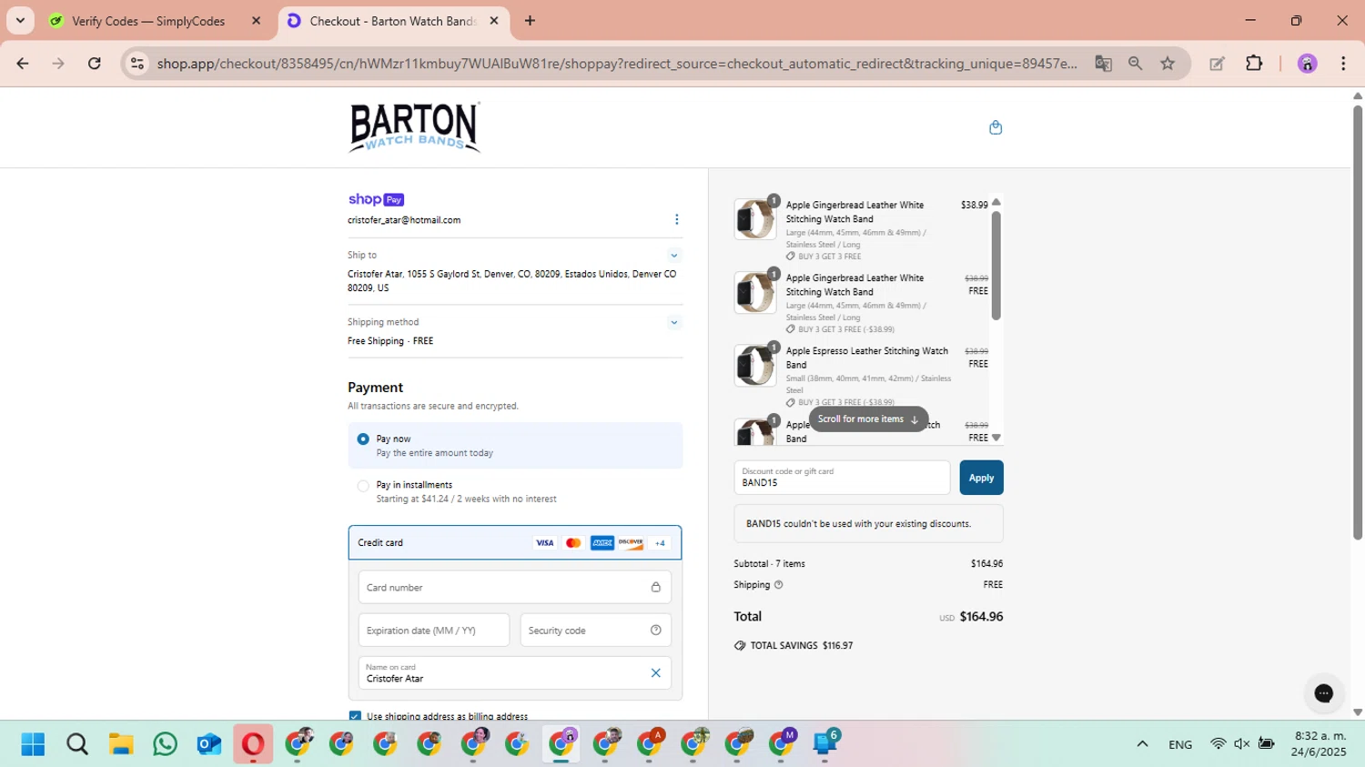Open the chat support bubble
The image size is (1365, 767).
[1323, 693]
